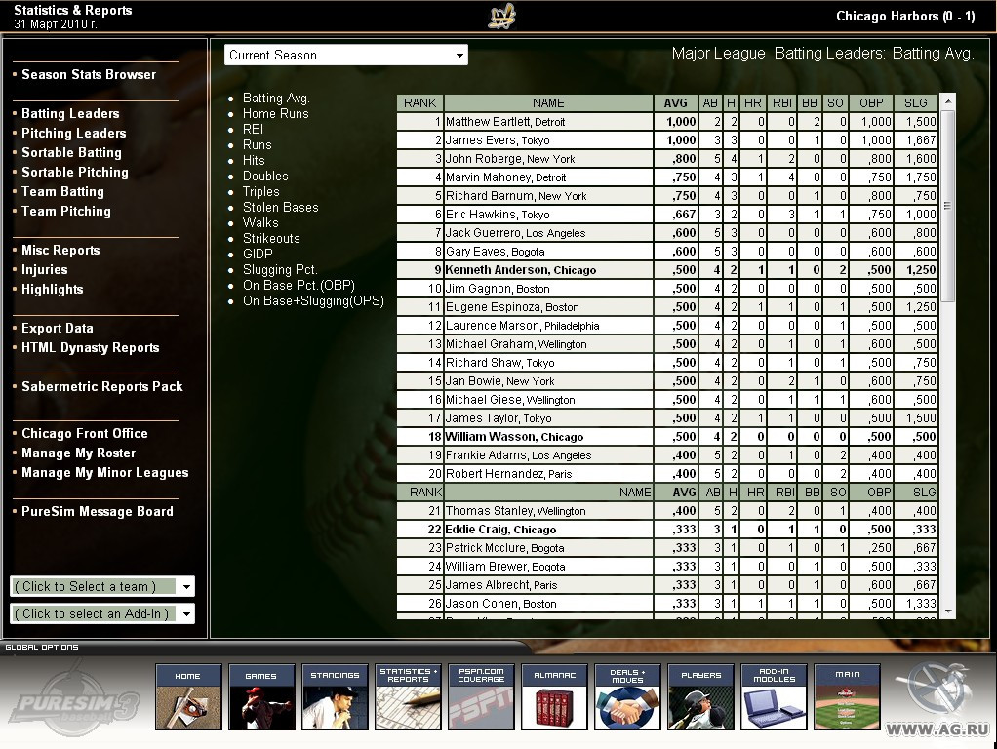Open the Main ballpark icon
The width and height of the screenshot is (997, 749).
click(847, 697)
